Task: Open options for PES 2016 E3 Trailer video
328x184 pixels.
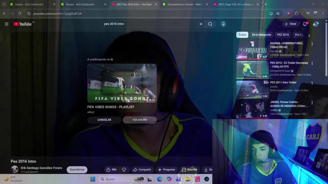Action: click(x=312, y=63)
